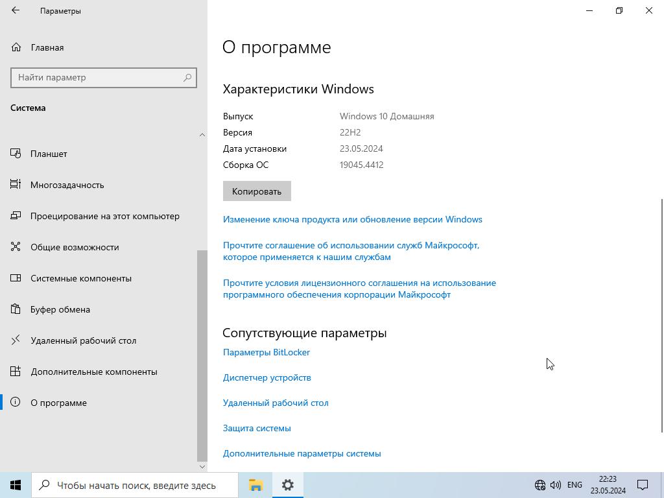Click the search magnifier in Найти параметр
The image size is (664, 498).
point(187,78)
